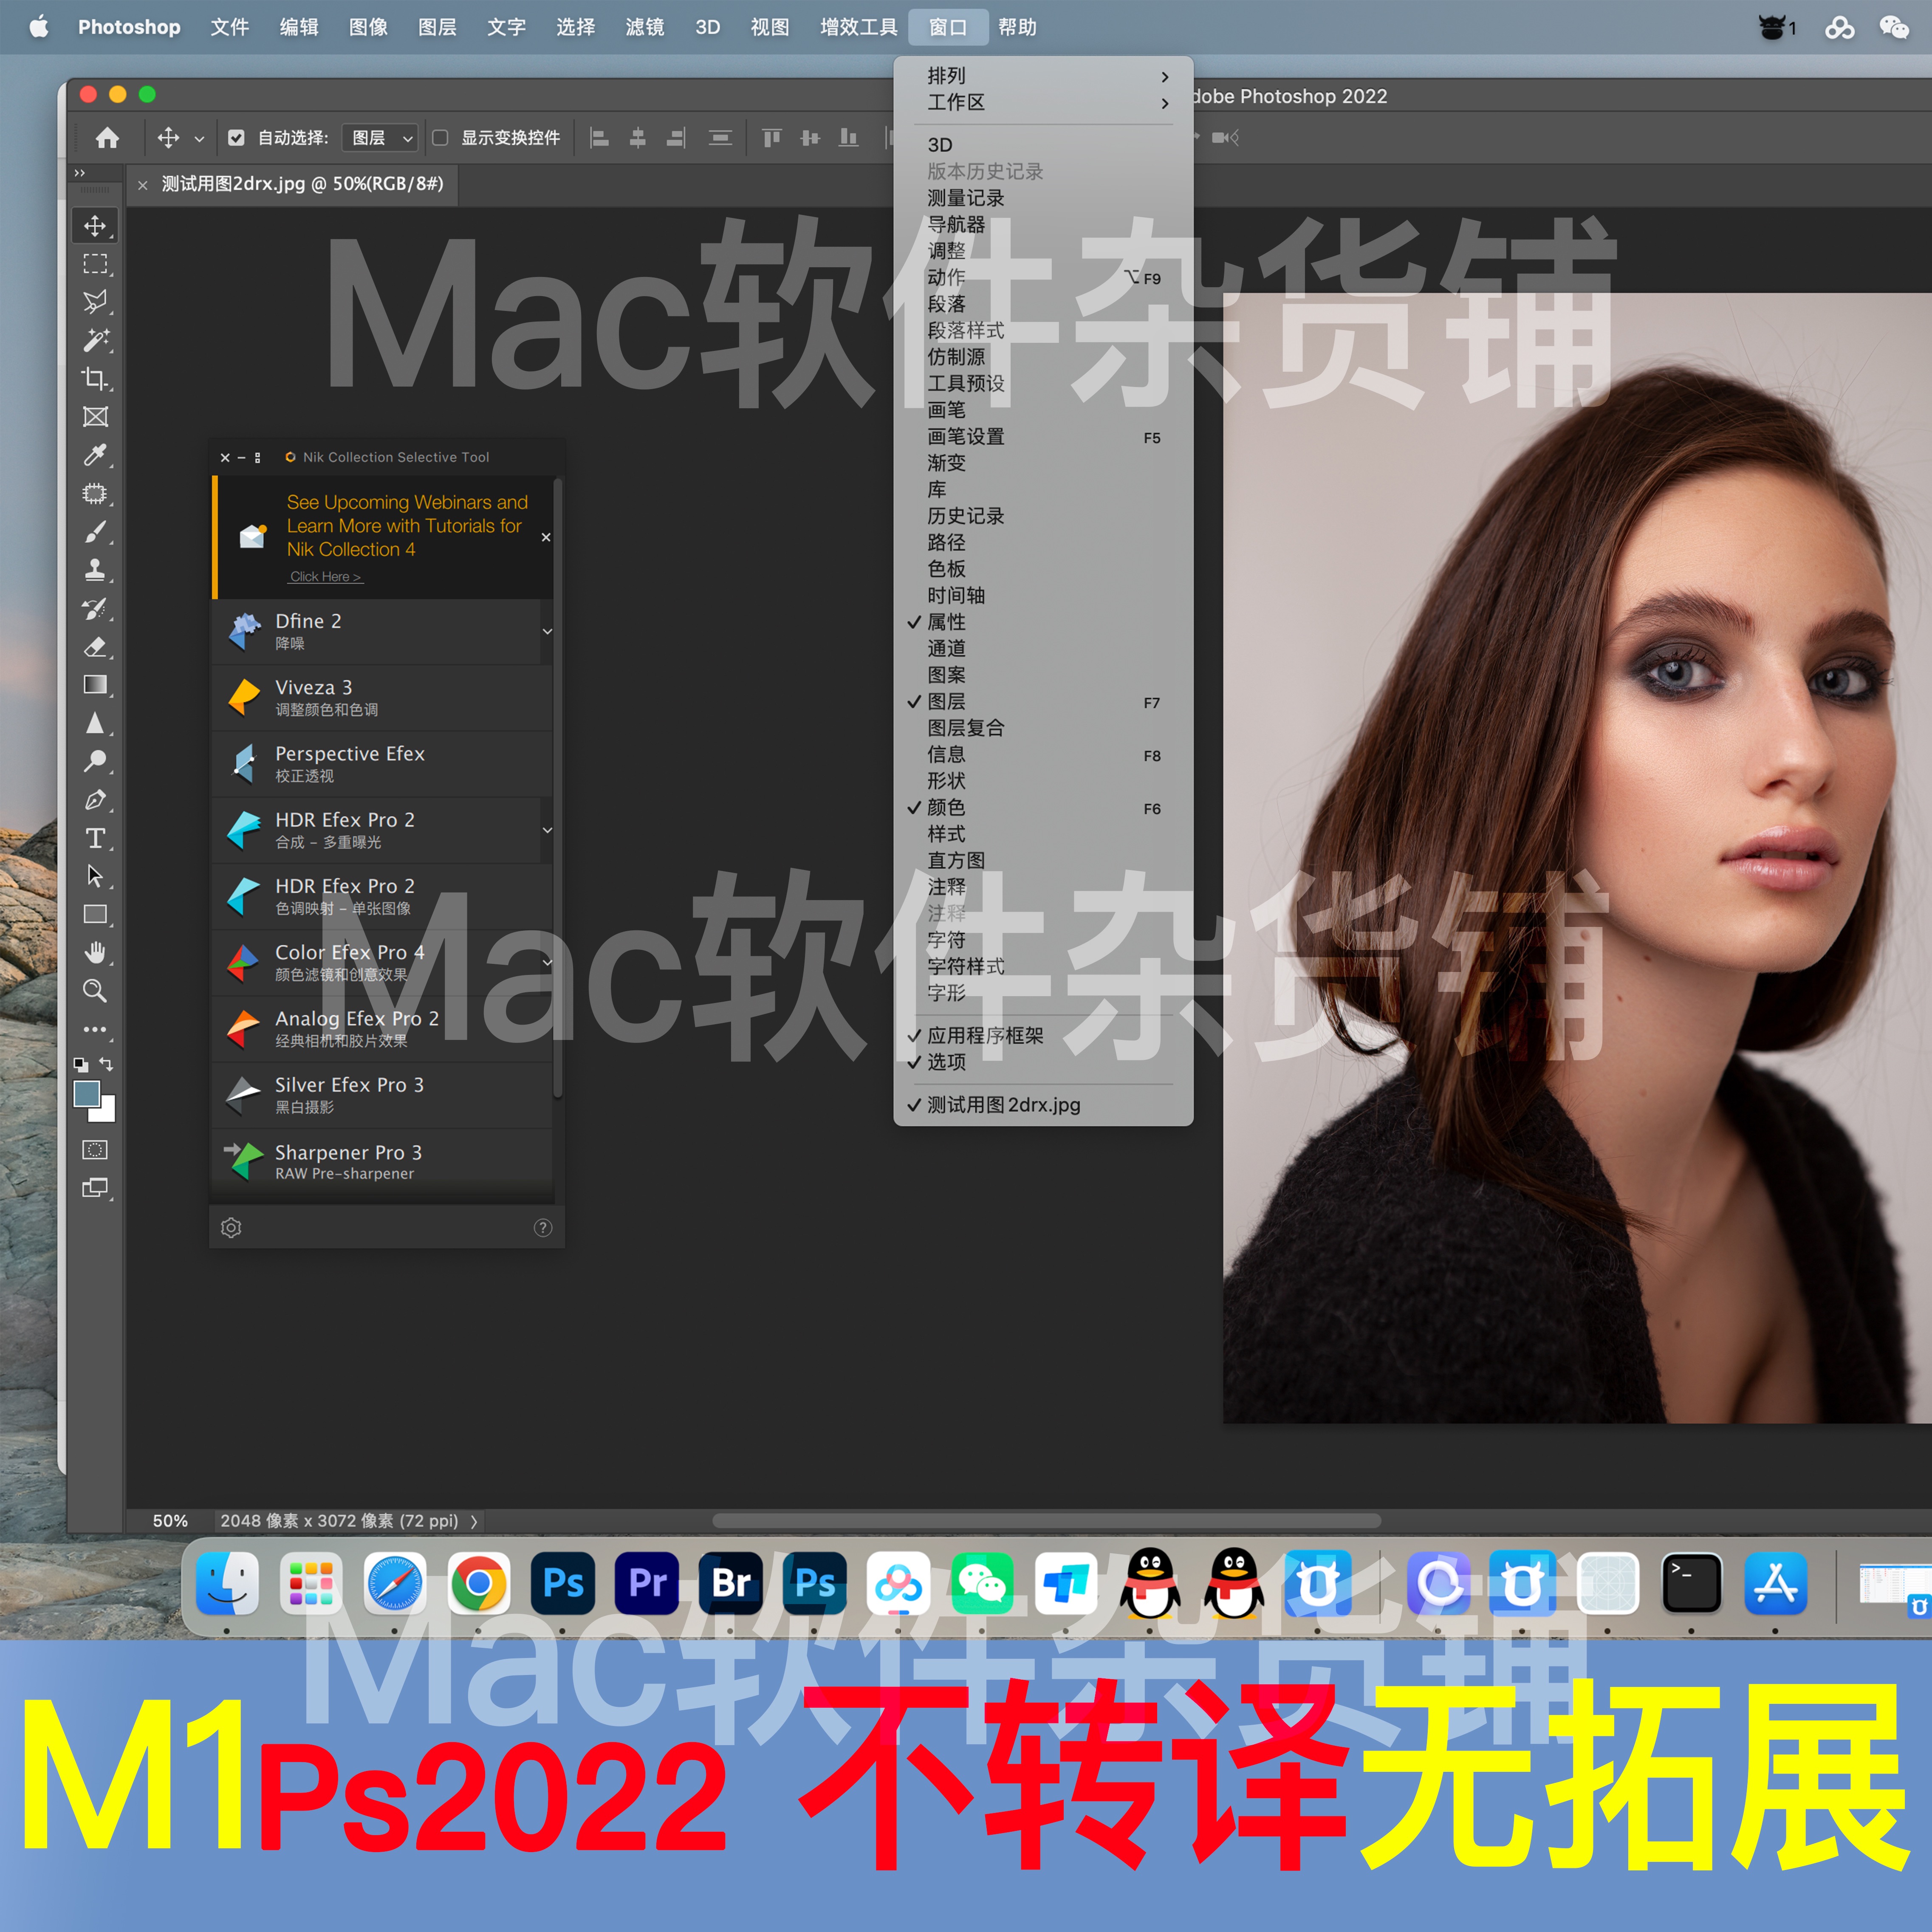
Task: Select the Rectangular Marquee tool
Action: point(95,264)
